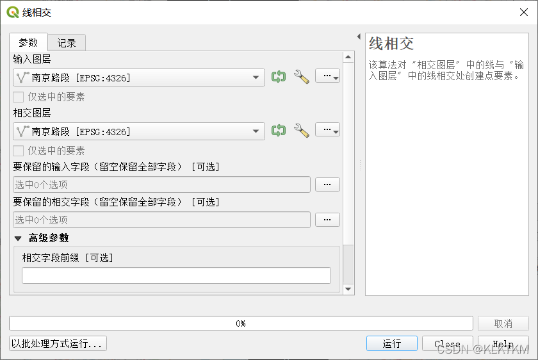Click the parameters scrollbar up arrow
538x360 pixels.
348,57
